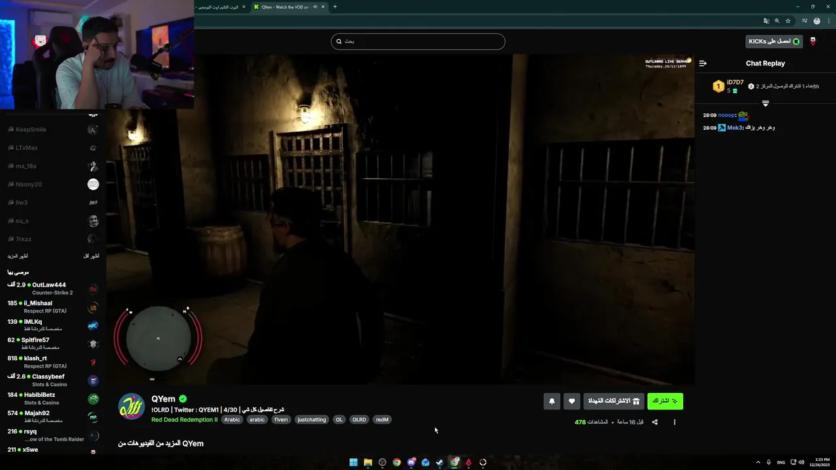836x470 pixels.
Task: Click the translate page icon in address bar
Action: click(x=766, y=21)
